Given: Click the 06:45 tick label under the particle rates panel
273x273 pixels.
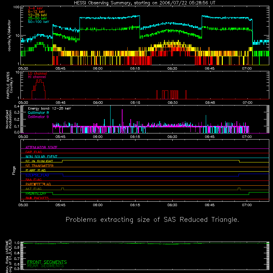Looking at the screenshot, I should [x=210, y=103].
